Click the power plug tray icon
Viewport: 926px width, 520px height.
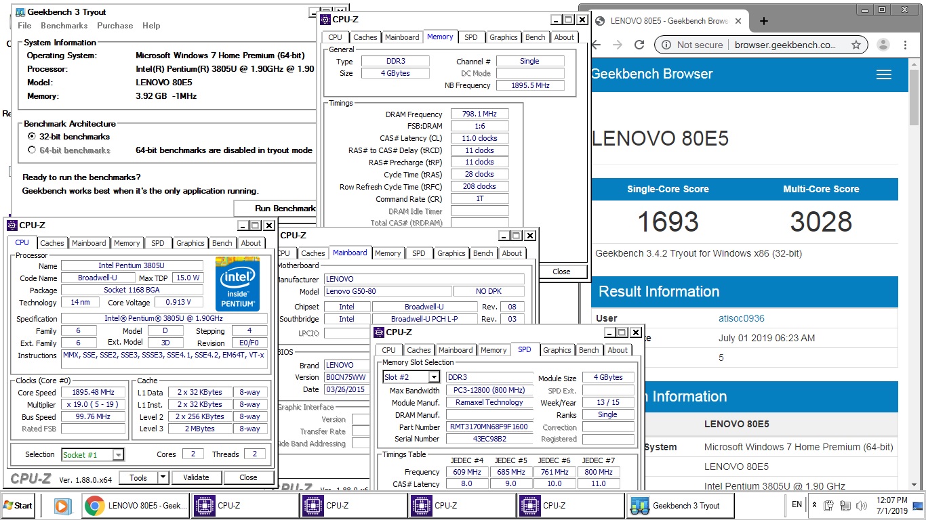[x=829, y=506]
